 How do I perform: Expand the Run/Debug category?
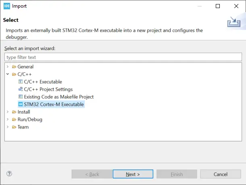coord(8,120)
